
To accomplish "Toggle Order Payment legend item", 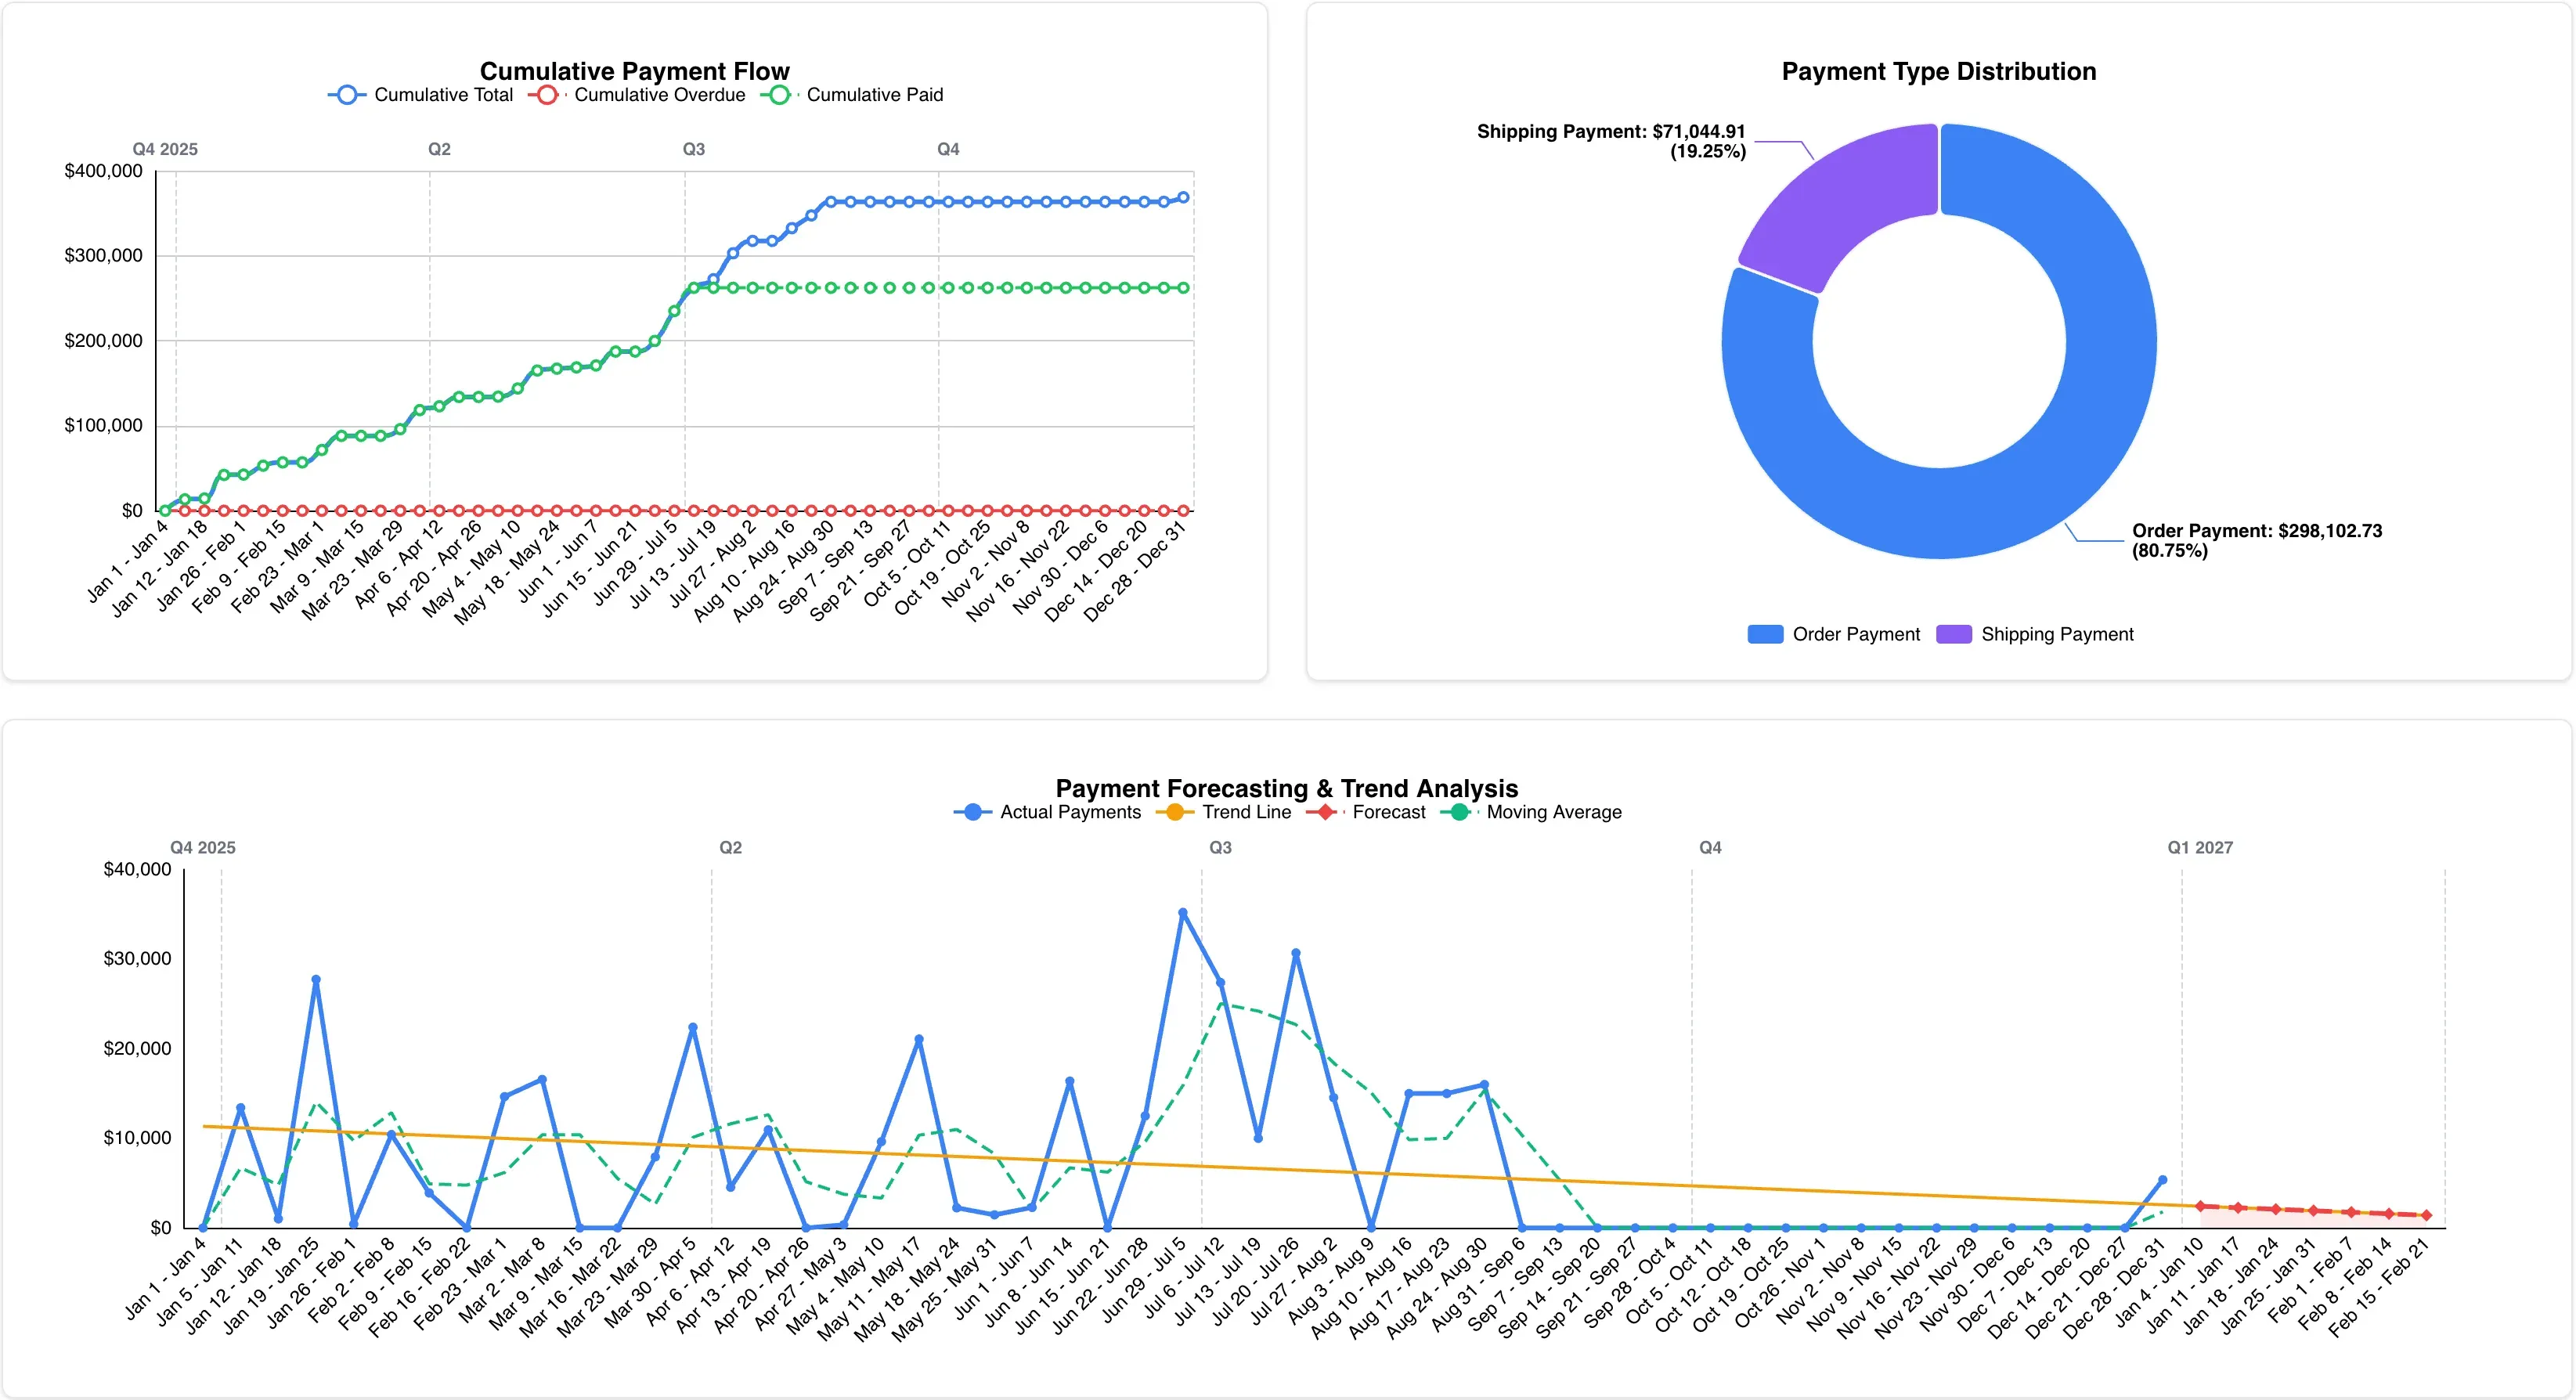I will [x=1834, y=634].
